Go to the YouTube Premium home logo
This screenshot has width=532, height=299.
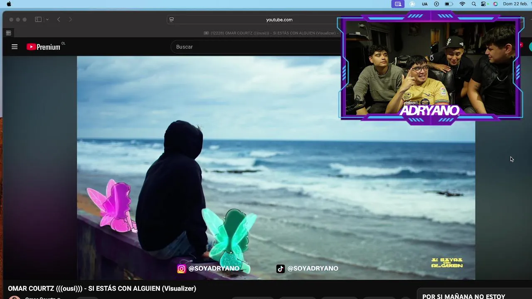click(44, 47)
